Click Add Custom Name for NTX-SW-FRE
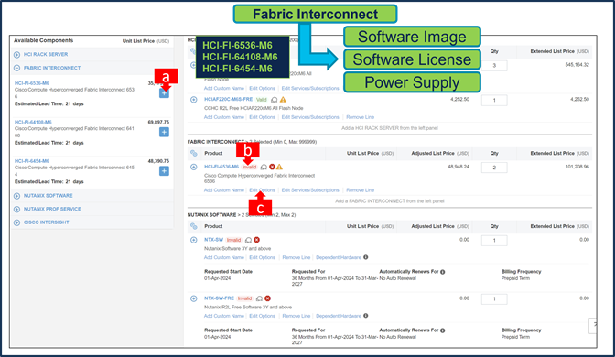 (224, 316)
